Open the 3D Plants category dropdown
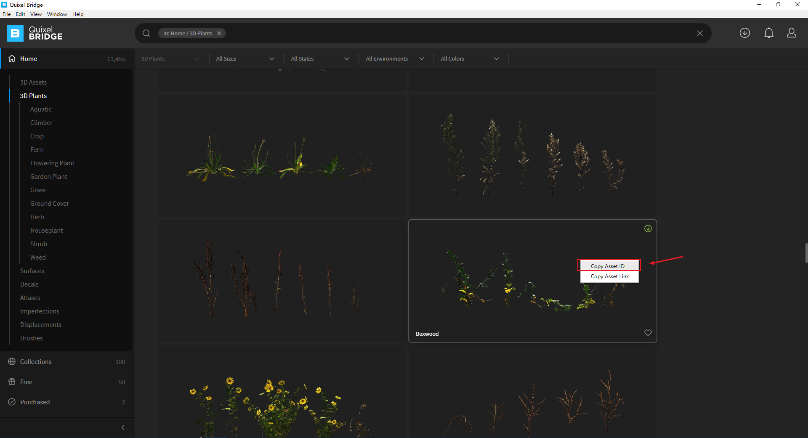Viewport: 808px width, 438px height. coord(170,58)
